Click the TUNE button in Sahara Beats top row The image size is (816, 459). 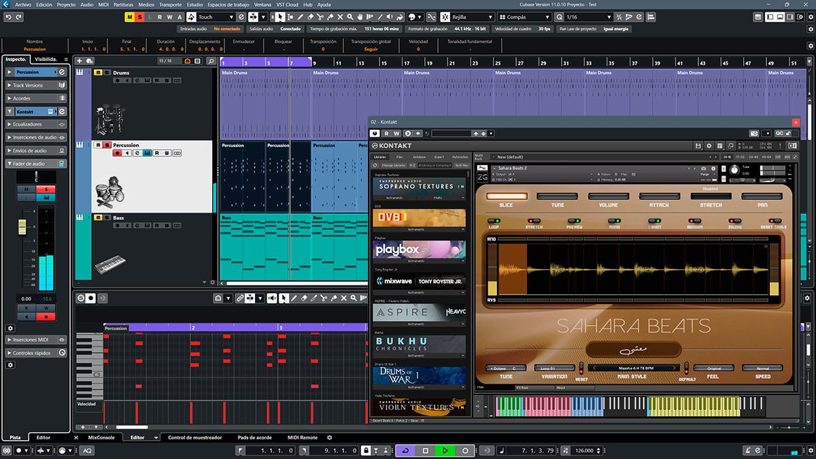pyautogui.click(x=557, y=197)
